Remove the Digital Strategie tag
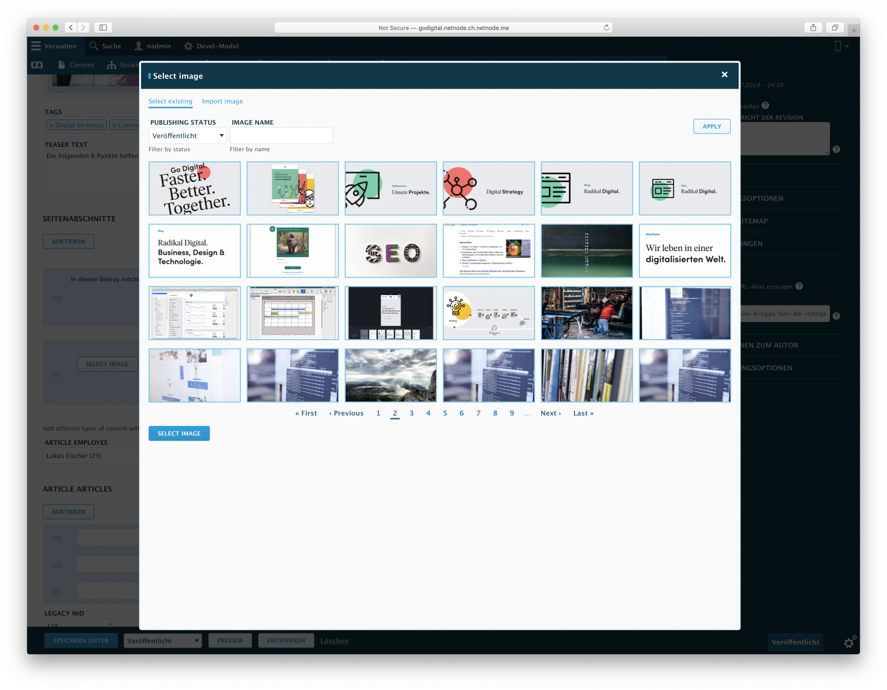Image resolution: width=887 pixels, height=690 pixels. click(51, 125)
